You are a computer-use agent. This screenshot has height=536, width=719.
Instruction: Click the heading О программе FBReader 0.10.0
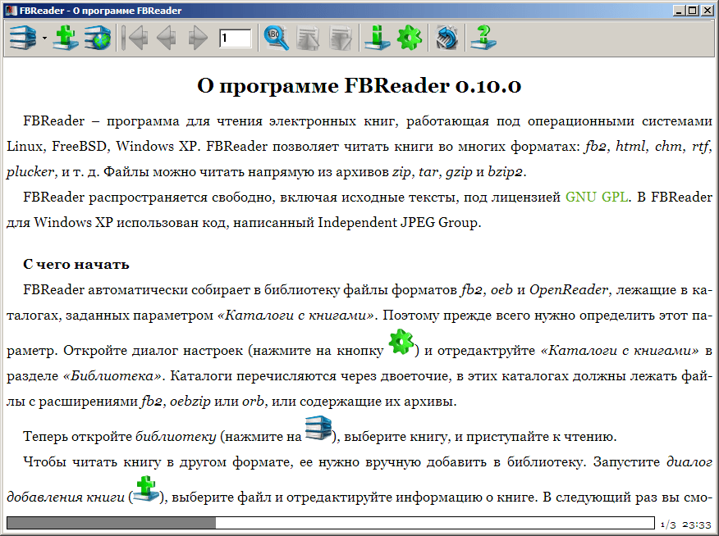pyautogui.click(x=359, y=85)
